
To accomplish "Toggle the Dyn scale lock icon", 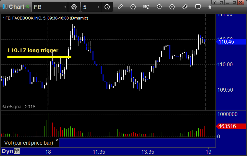I will tap(17, 151).
